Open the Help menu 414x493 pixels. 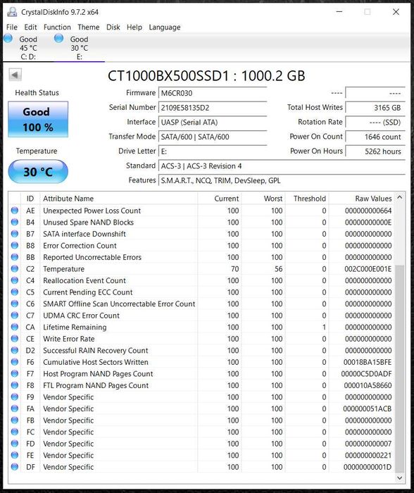pyautogui.click(x=134, y=27)
